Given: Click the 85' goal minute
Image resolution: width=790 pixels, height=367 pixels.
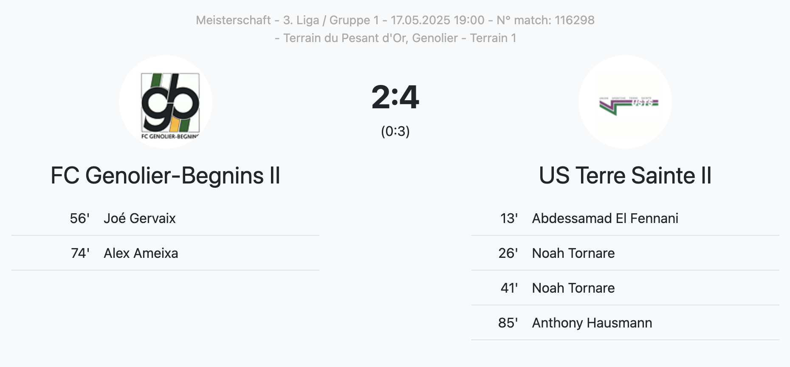Looking at the screenshot, I should (508, 323).
